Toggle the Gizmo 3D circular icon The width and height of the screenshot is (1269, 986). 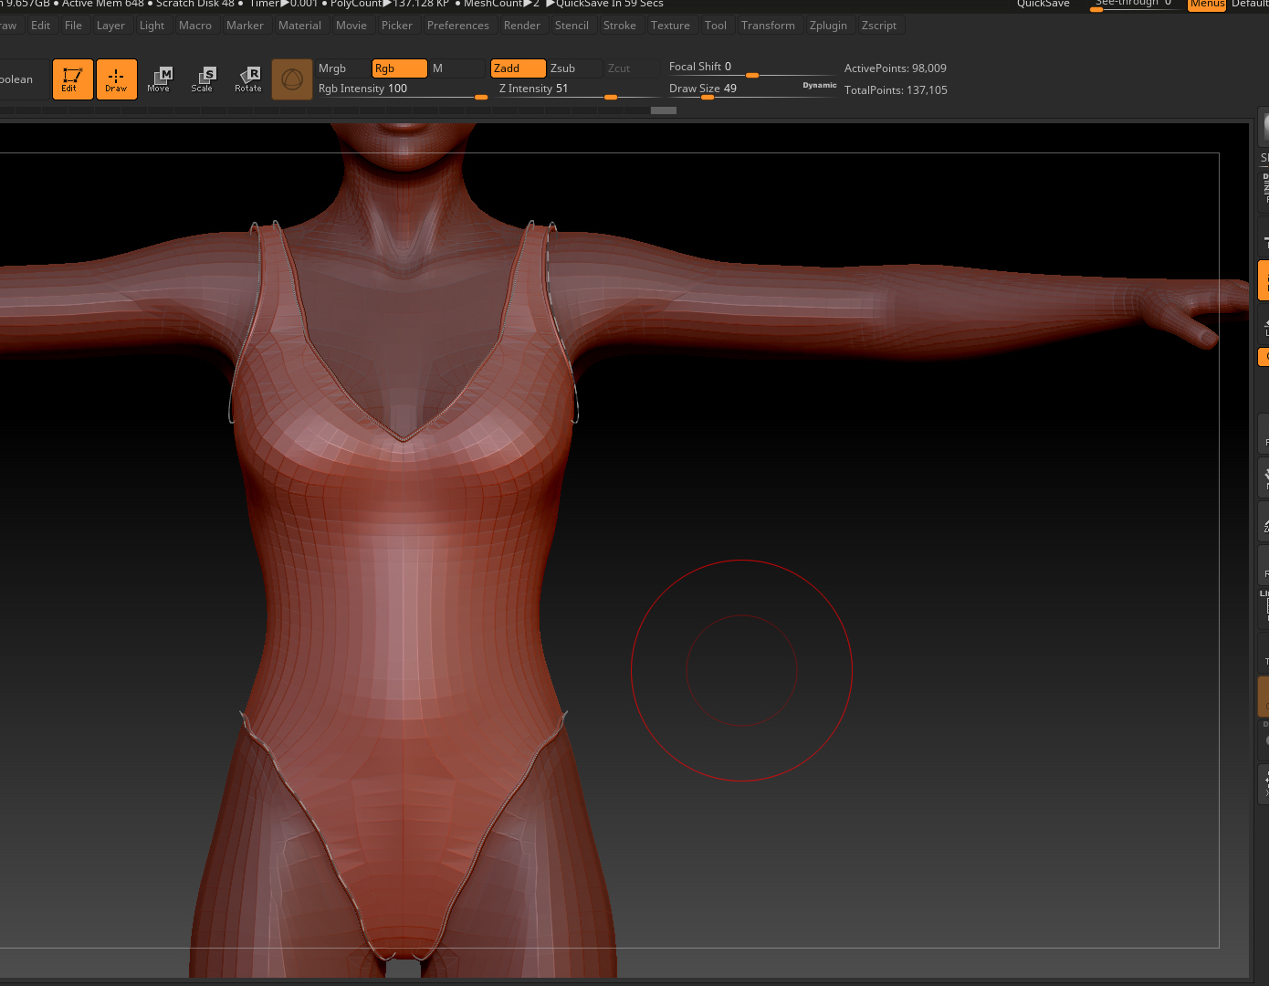point(292,79)
